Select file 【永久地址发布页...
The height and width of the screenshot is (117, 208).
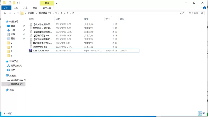point(42,24)
